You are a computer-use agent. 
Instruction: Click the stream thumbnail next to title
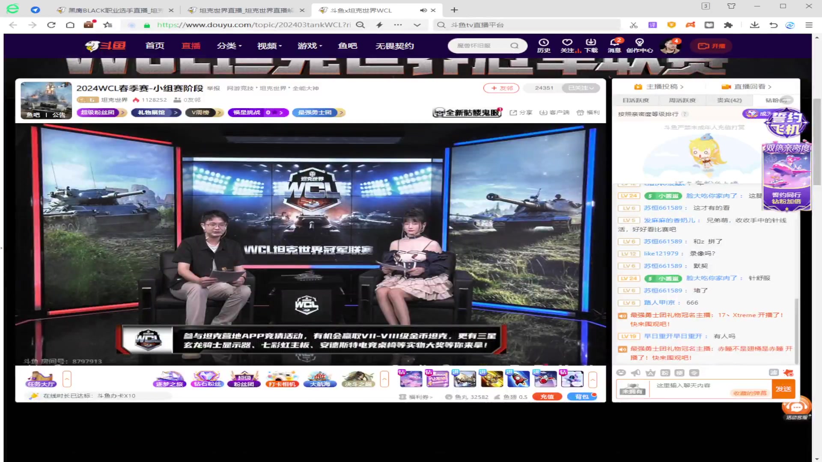46,101
